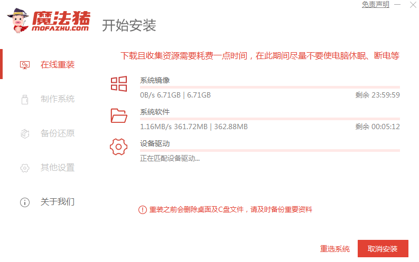Click the gear icon for 设备驱动
This screenshot has height=262, width=419.
pos(119,147)
